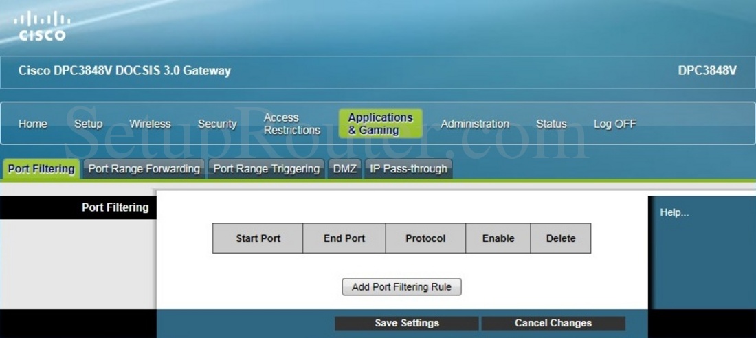Open the Help... link
The image size is (756, 338).
click(674, 212)
